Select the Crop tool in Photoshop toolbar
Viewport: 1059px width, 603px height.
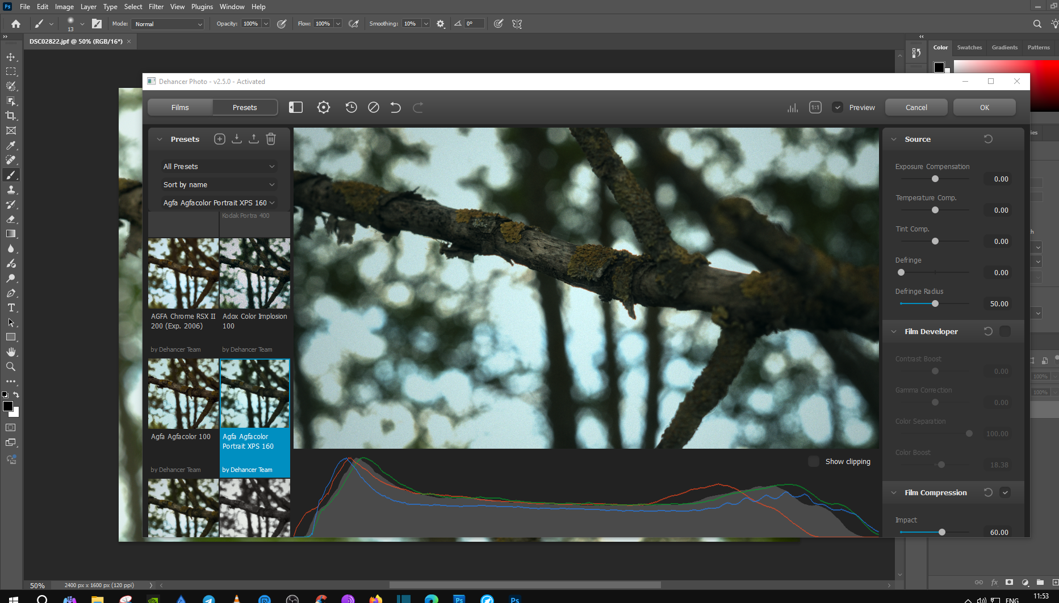click(x=11, y=116)
